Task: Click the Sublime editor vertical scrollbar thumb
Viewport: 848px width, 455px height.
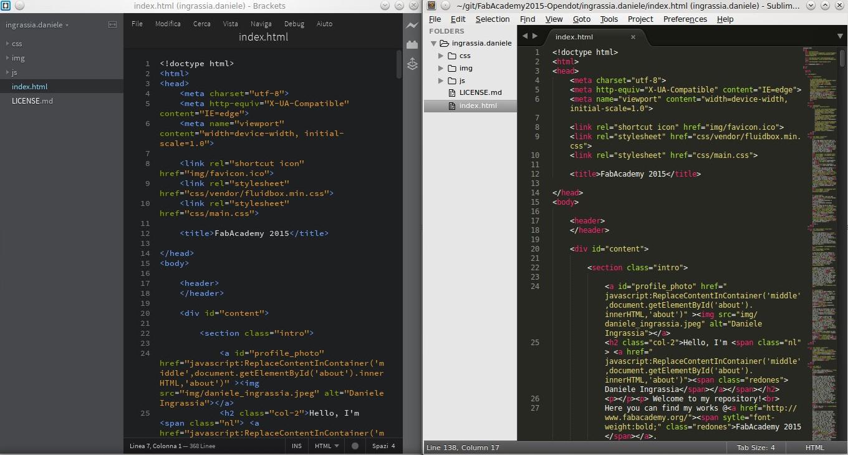Action: coord(842,57)
